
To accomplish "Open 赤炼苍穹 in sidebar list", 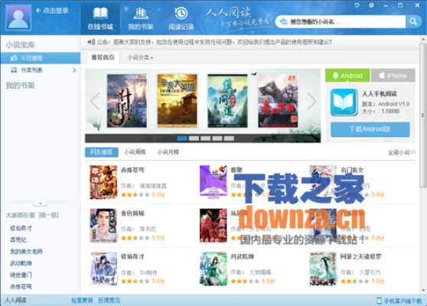I will coord(21,286).
